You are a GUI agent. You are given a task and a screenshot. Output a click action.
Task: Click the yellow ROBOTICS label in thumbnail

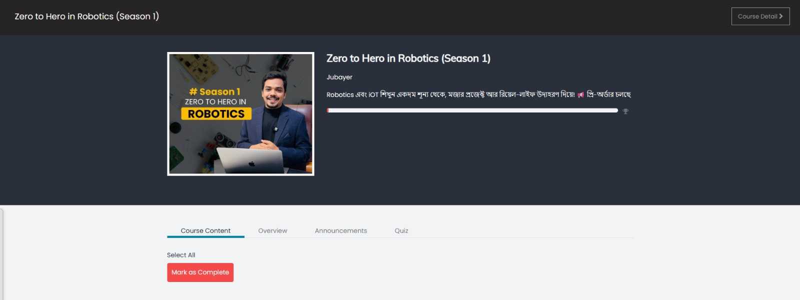(x=216, y=113)
